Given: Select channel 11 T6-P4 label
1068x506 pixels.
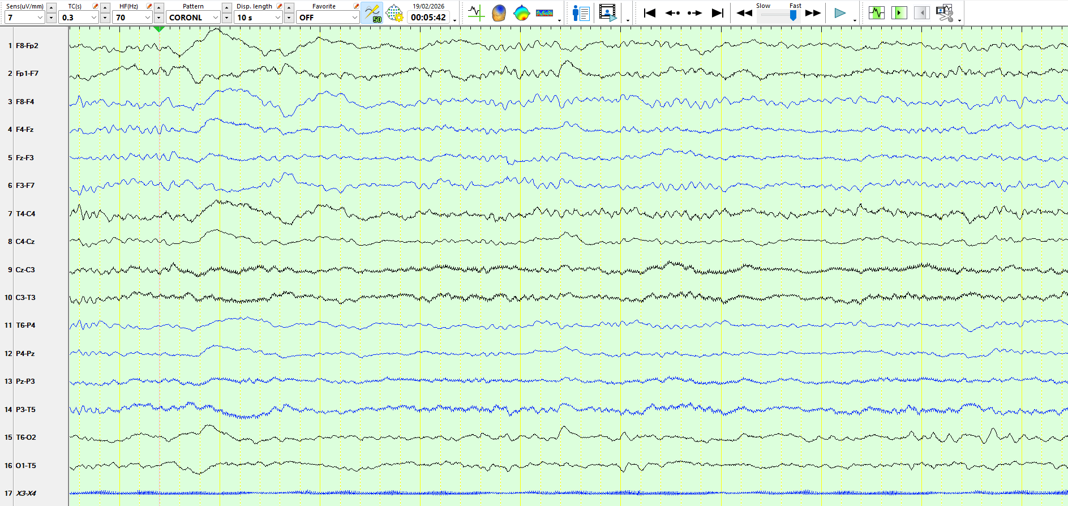Looking at the screenshot, I should (x=25, y=325).
